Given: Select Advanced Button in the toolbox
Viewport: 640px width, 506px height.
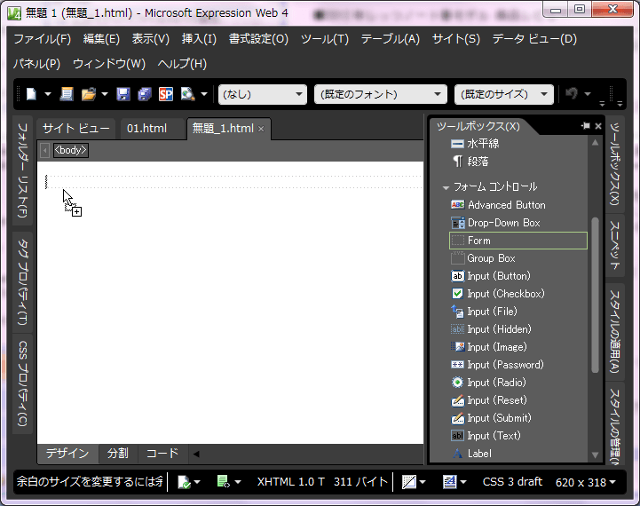Looking at the screenshot, I should 518,205.
